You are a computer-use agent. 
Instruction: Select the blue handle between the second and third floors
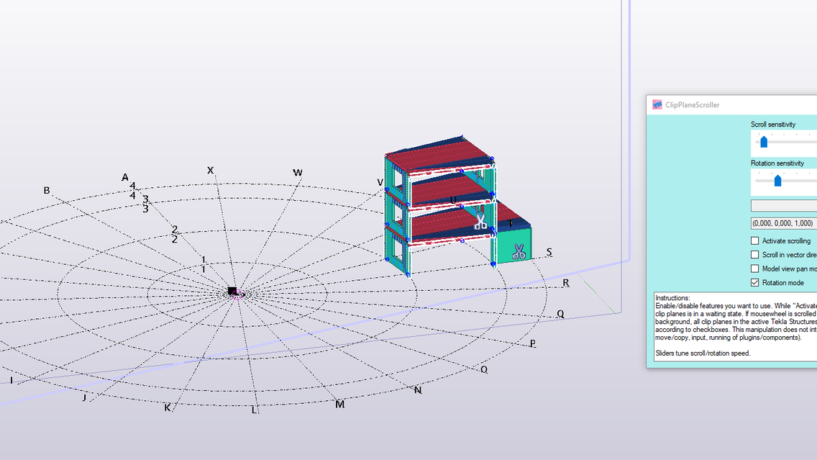(406, 204)
